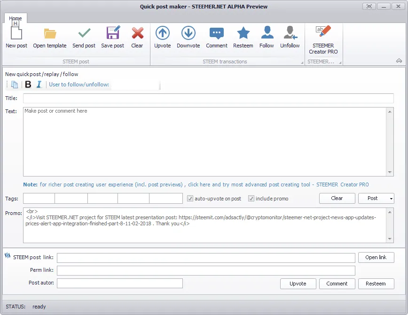This screenshot has height=315, width=408.
Task: Click the toolbar drag grip handle
Action: (7, 85)
